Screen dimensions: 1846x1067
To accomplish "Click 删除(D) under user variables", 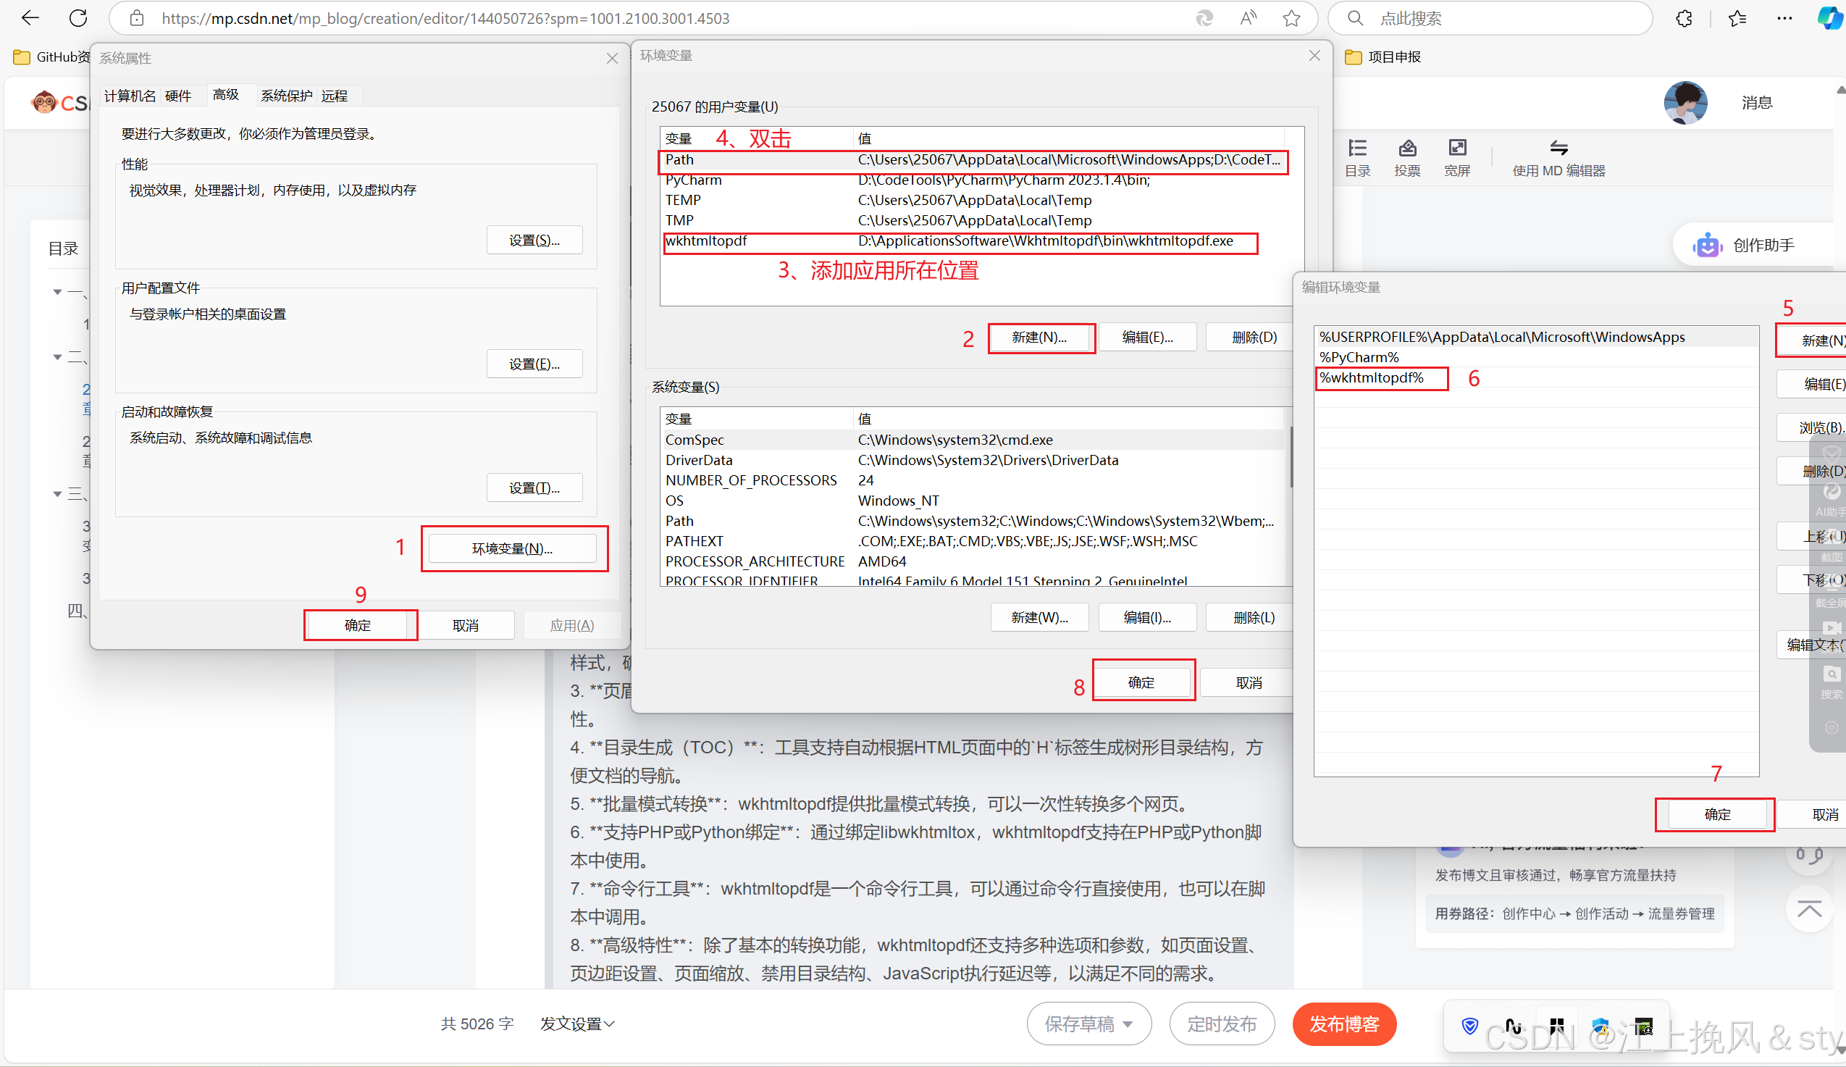I will pos(1254,337).
